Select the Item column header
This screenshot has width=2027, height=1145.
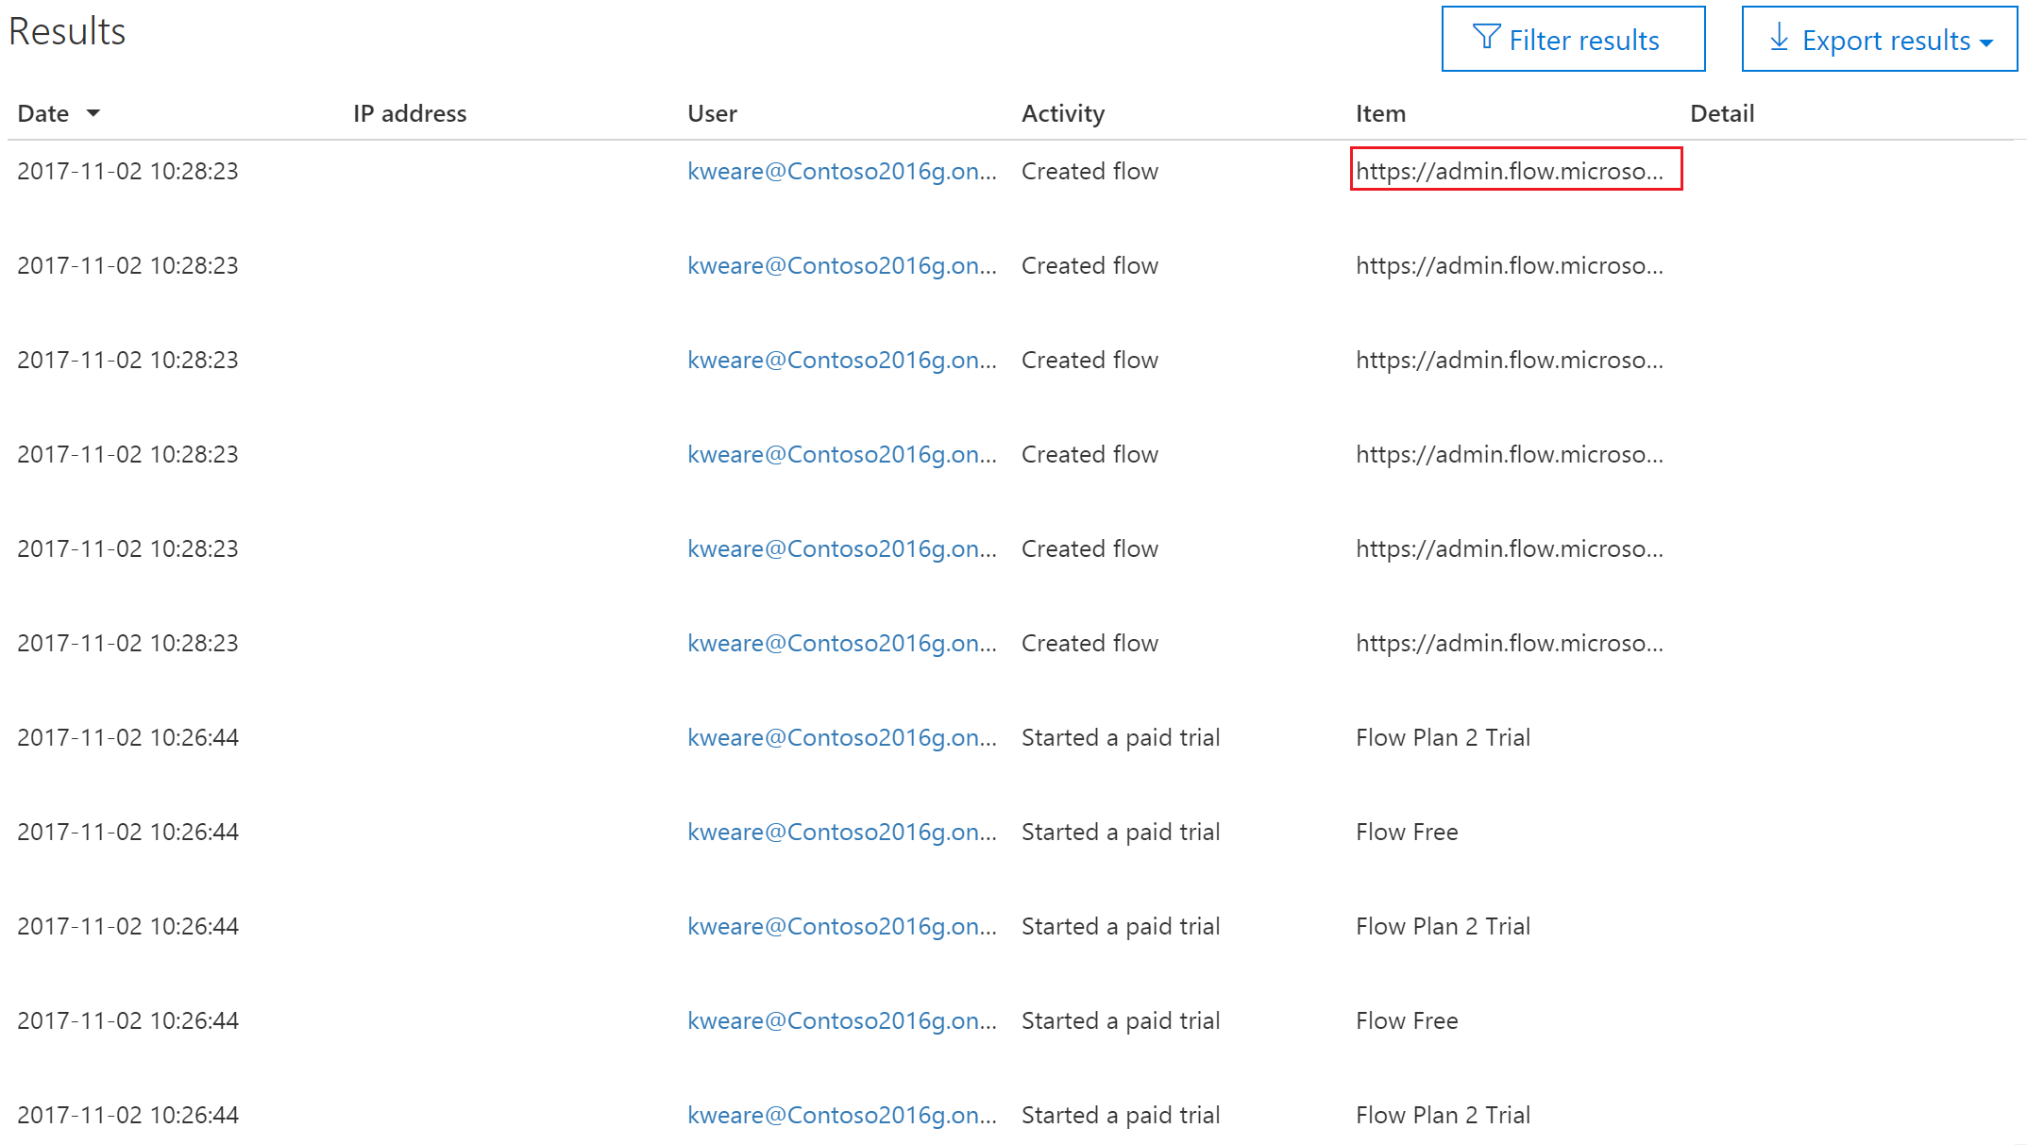pyautogui.click(x=1380, y=113)
